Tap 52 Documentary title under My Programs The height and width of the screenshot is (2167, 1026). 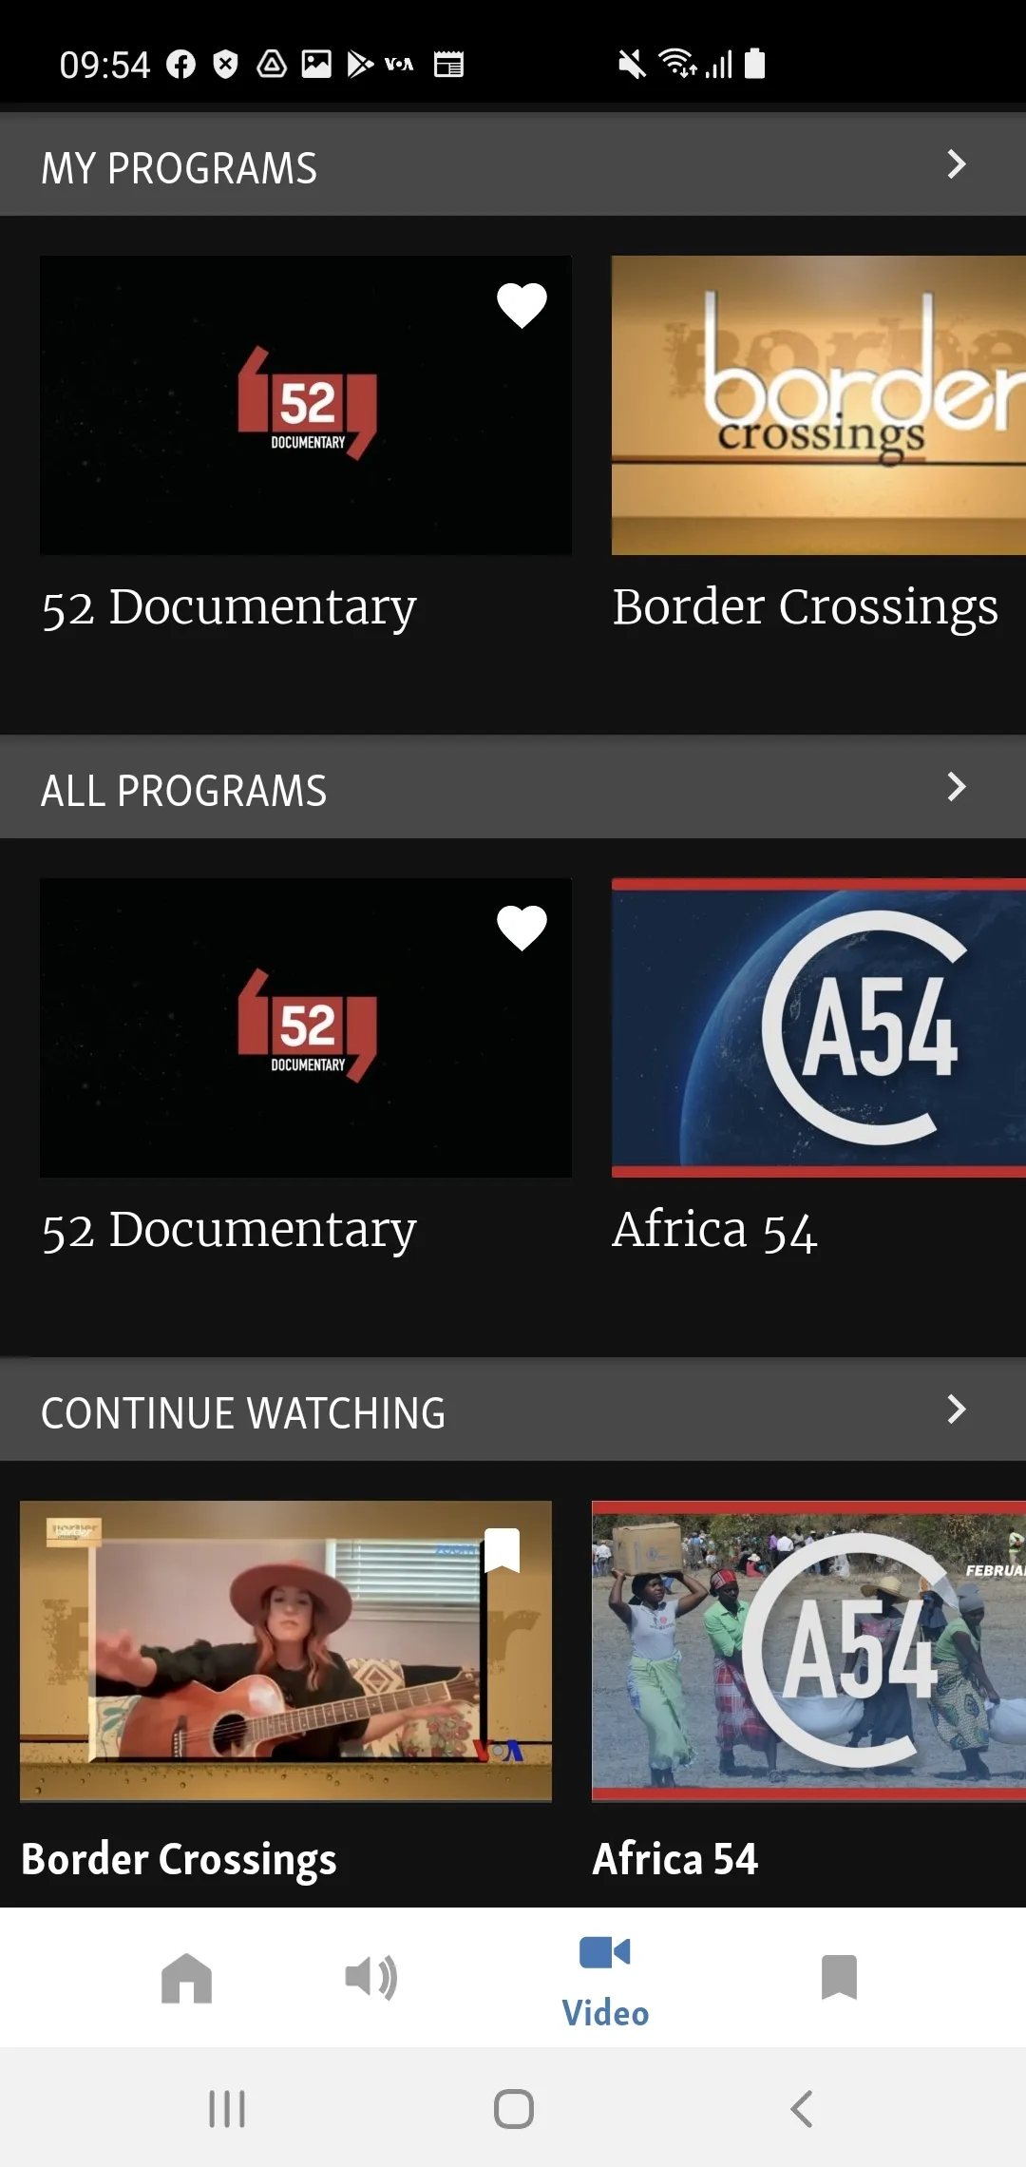pos(229,607)
